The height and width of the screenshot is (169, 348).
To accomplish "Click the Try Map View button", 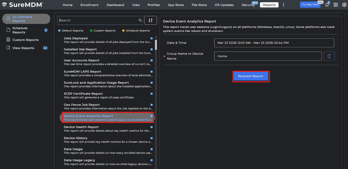I will (x=310, y=5).
